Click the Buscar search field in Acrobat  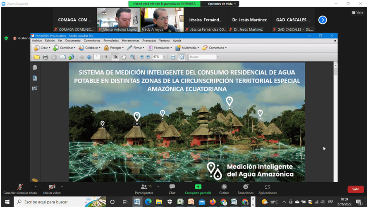click(202, 57)
